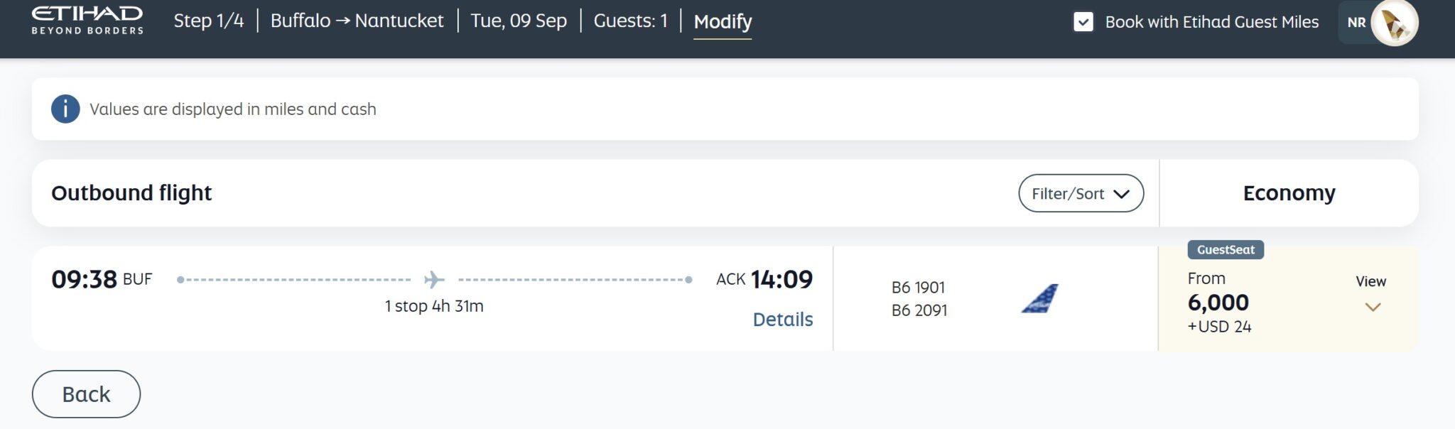The image size is (1455, 429).
Task: Click the blue info icon
Action: pos(65,109)
